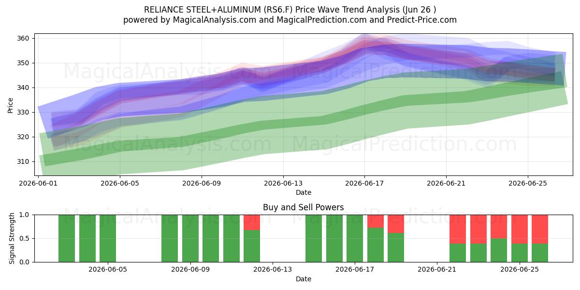The height and width of the screenshot is (290, 580).
Task: Click the 2026-06-25 date tick on the price chart
Action: 528,184
